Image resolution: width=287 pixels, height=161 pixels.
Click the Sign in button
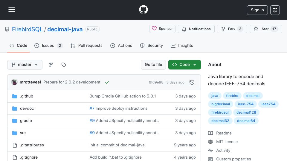pos(257,10)
